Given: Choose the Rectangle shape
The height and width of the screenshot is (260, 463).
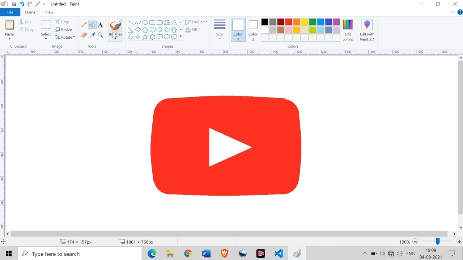Looking at the screenshot, I should [x=152, y=22].
